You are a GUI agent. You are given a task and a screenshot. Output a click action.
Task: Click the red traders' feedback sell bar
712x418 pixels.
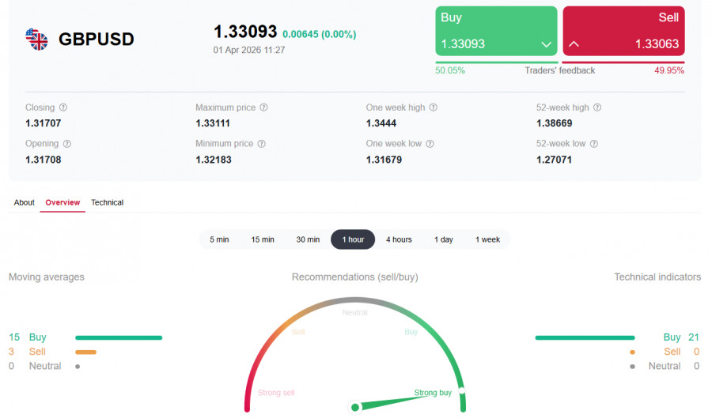623,62
